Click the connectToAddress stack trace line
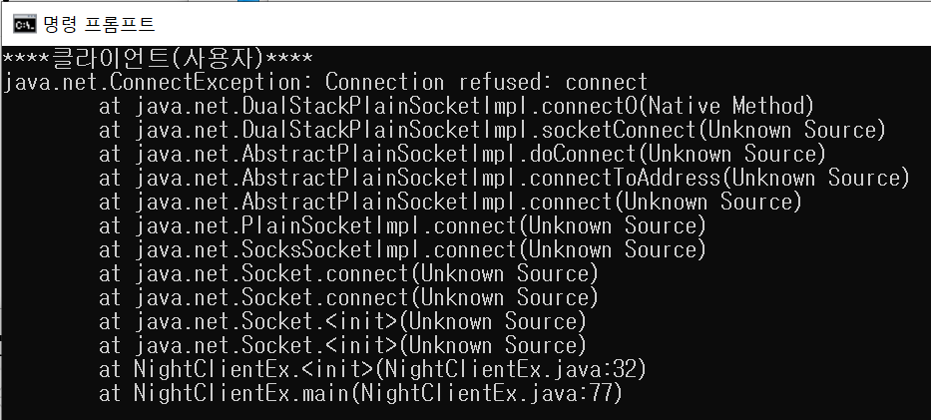Screen dimensions: 931x420 (504, 178)
